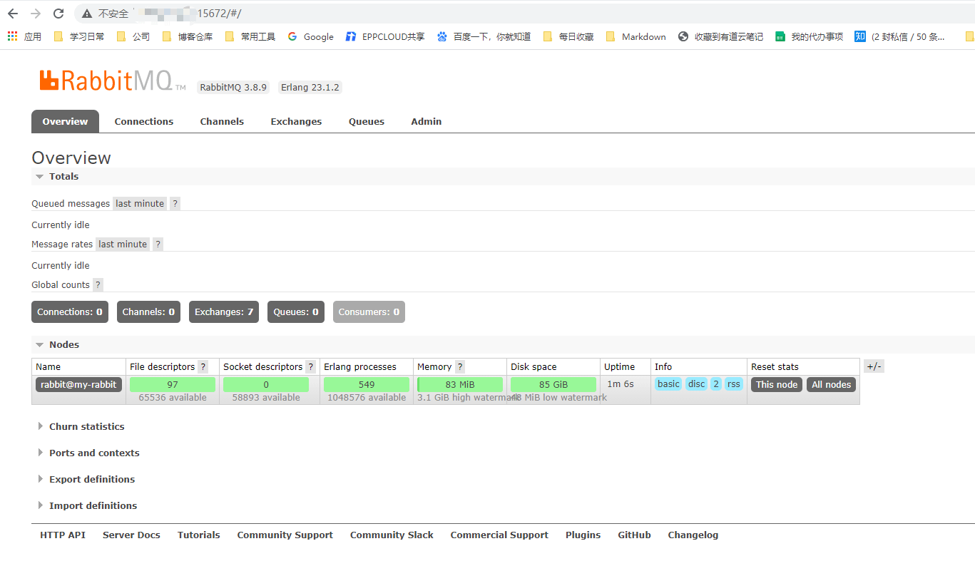Open the Changelog footer link
975x561 pixels.
(x=693, y=535)
